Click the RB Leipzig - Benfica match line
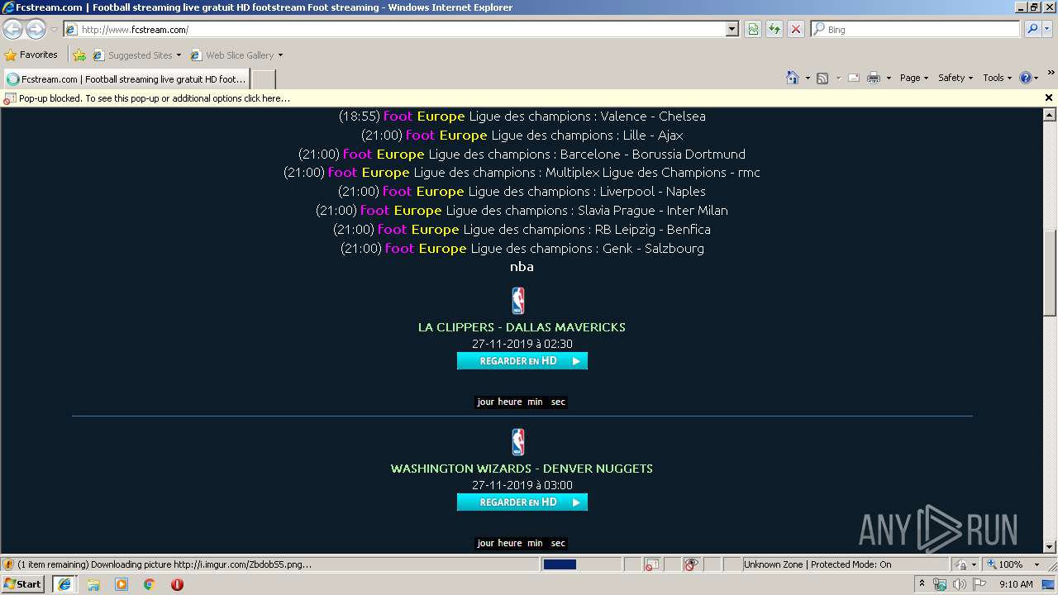 (522, 230)
